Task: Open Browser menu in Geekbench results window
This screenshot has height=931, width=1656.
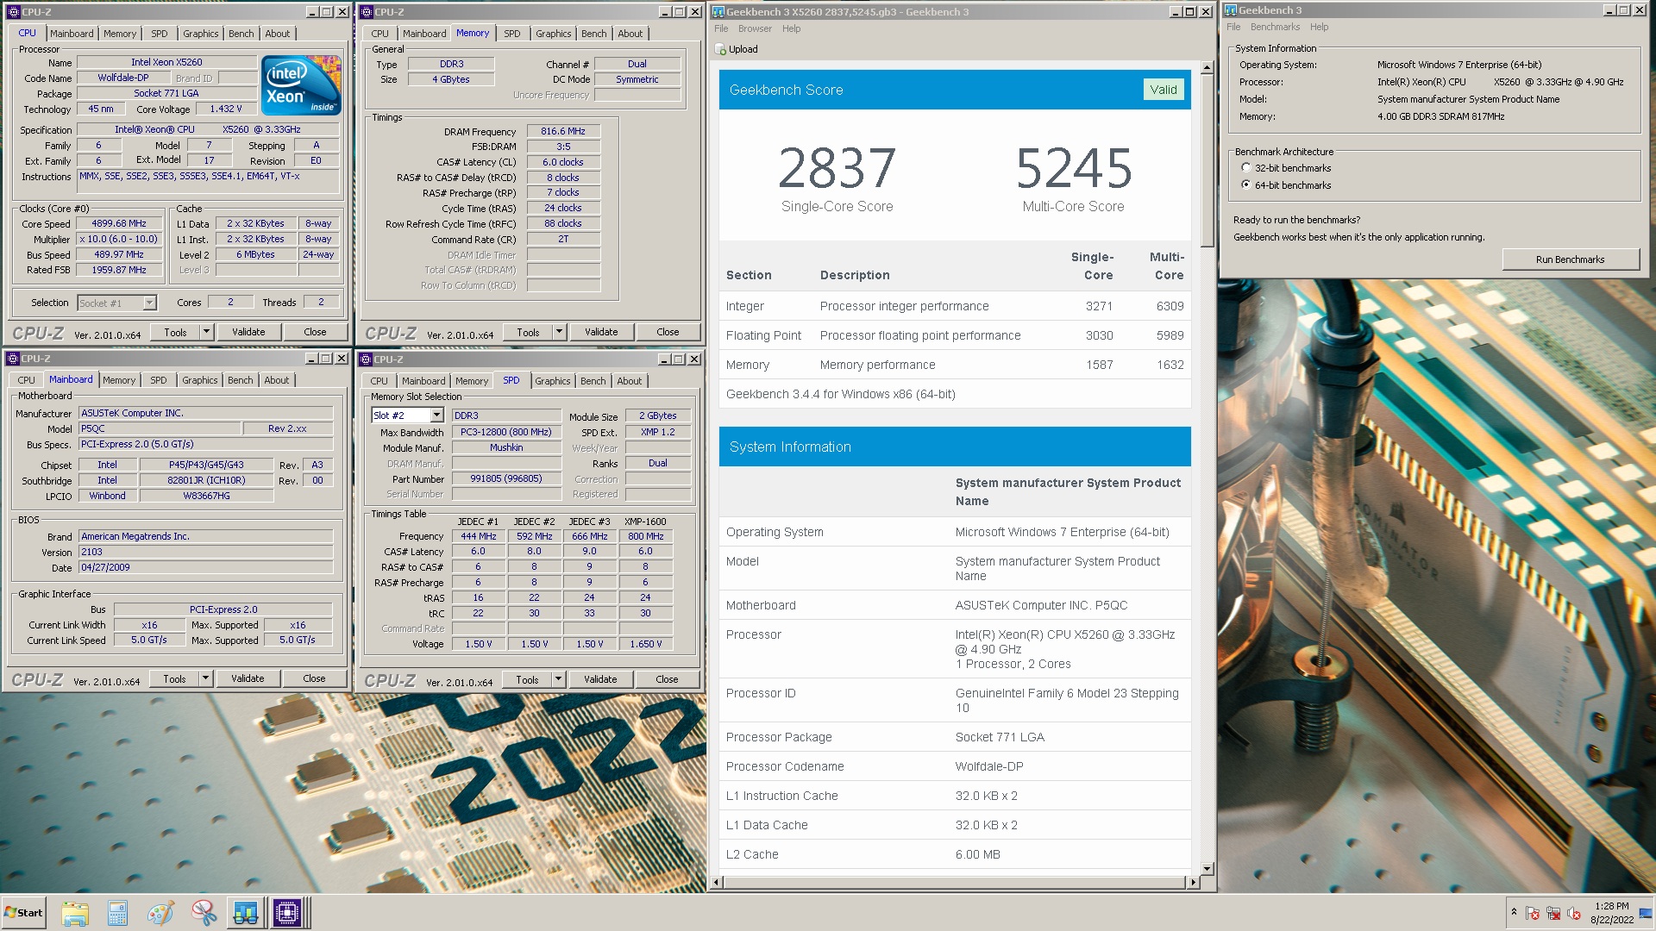Action: pyautogui.click(x=755, y=28)
